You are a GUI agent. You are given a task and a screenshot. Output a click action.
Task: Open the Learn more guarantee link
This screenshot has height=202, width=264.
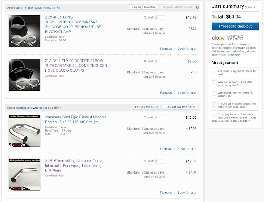pos(234,55)
